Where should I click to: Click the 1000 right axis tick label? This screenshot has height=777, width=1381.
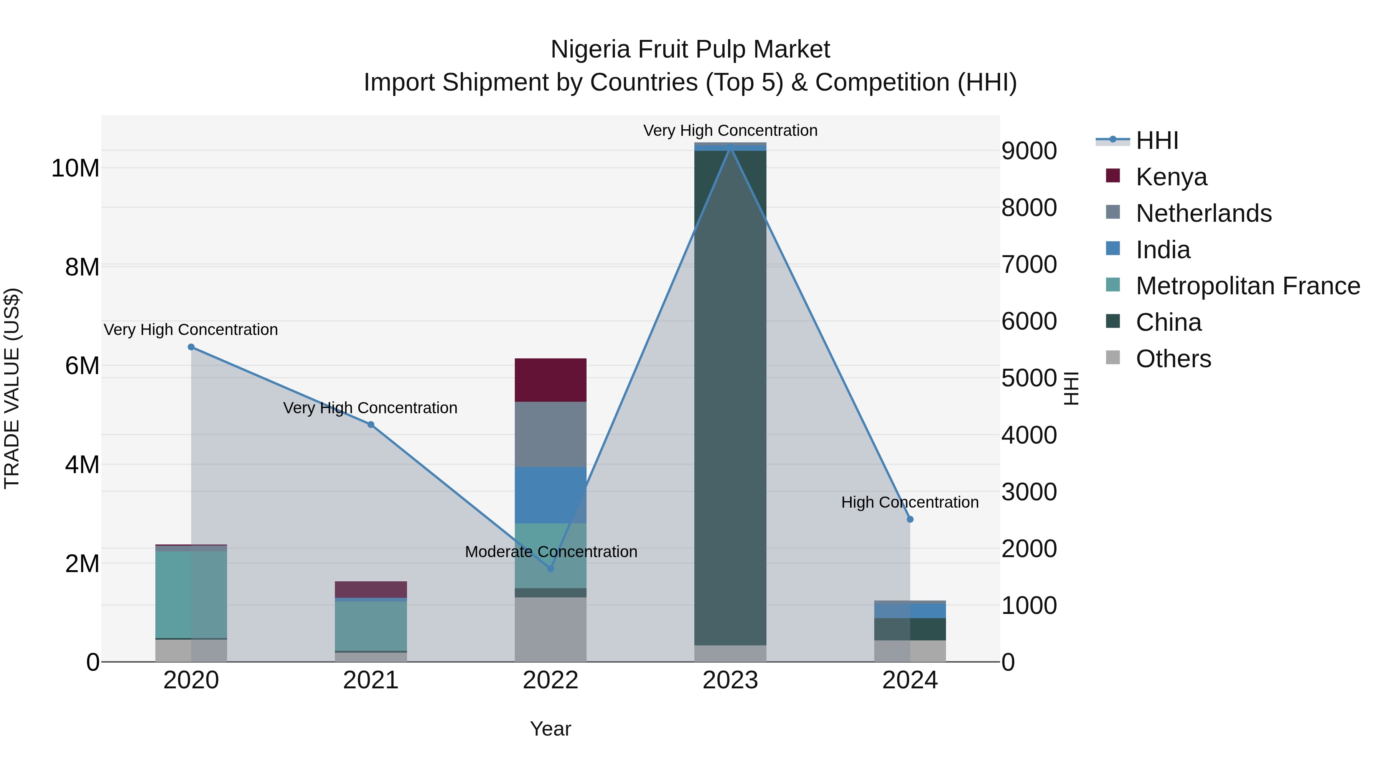[1029, 605]
